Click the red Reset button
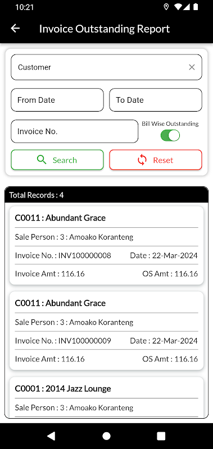This screenshot has height=449, width=213. click(x=156, y=160)
